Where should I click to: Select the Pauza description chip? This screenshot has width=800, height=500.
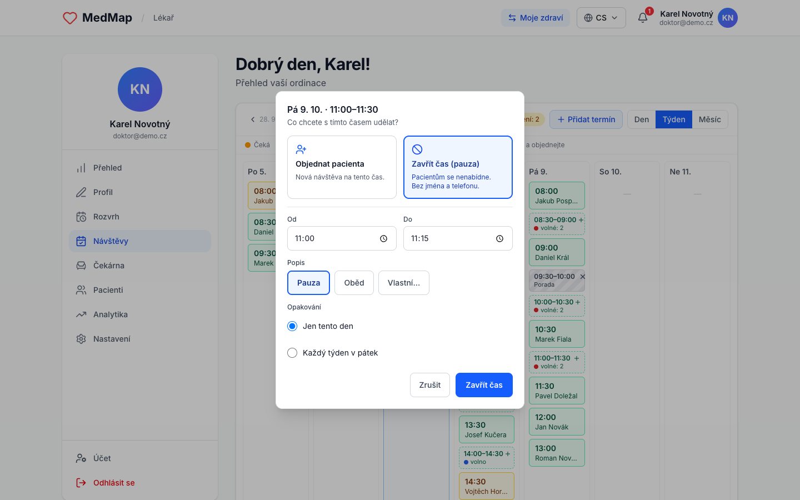tap(308, 283)
